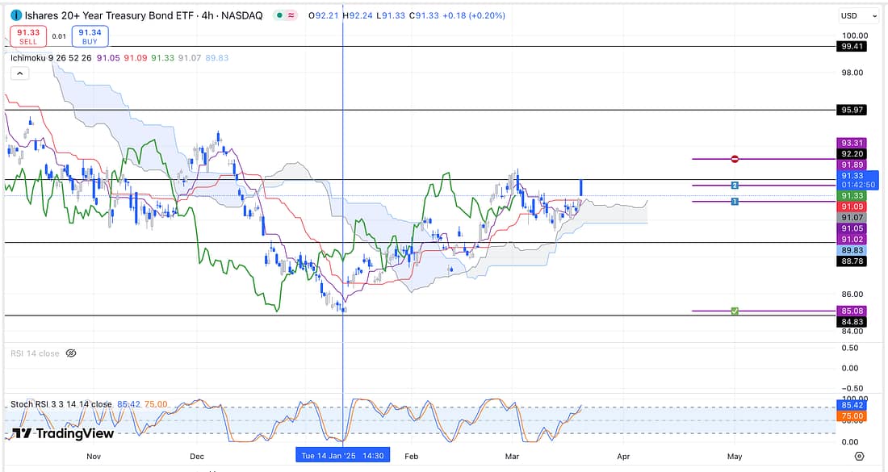Click the Tue 14 Jan '25 time label
Viewport: 888px width, 472px height.
(342, 456)
